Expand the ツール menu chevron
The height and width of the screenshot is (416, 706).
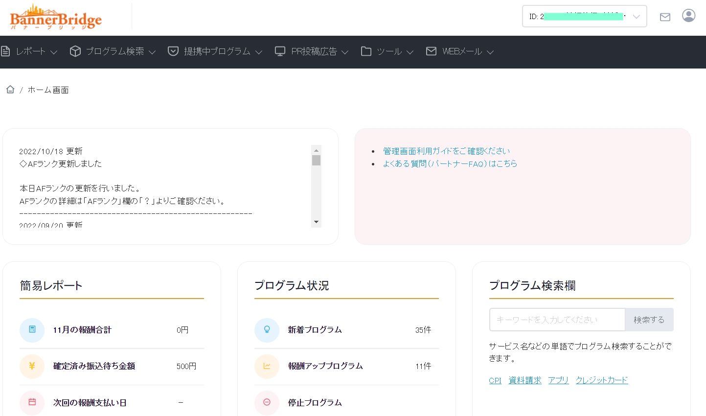(x=410, y=52)
